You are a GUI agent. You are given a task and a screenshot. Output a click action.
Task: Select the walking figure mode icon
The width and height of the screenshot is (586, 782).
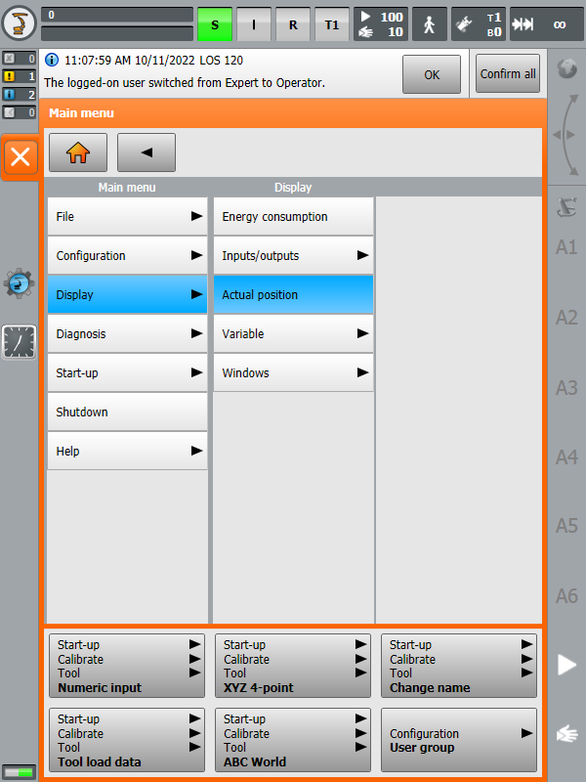(x=429, y=24)
